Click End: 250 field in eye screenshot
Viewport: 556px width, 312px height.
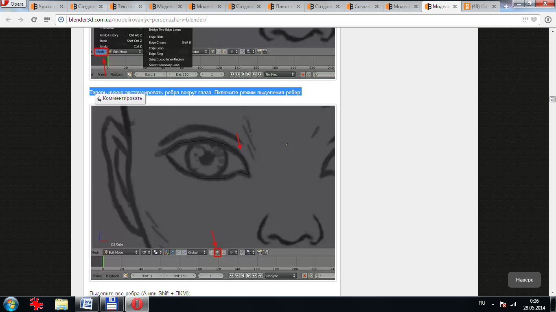(x=180, y=276)
